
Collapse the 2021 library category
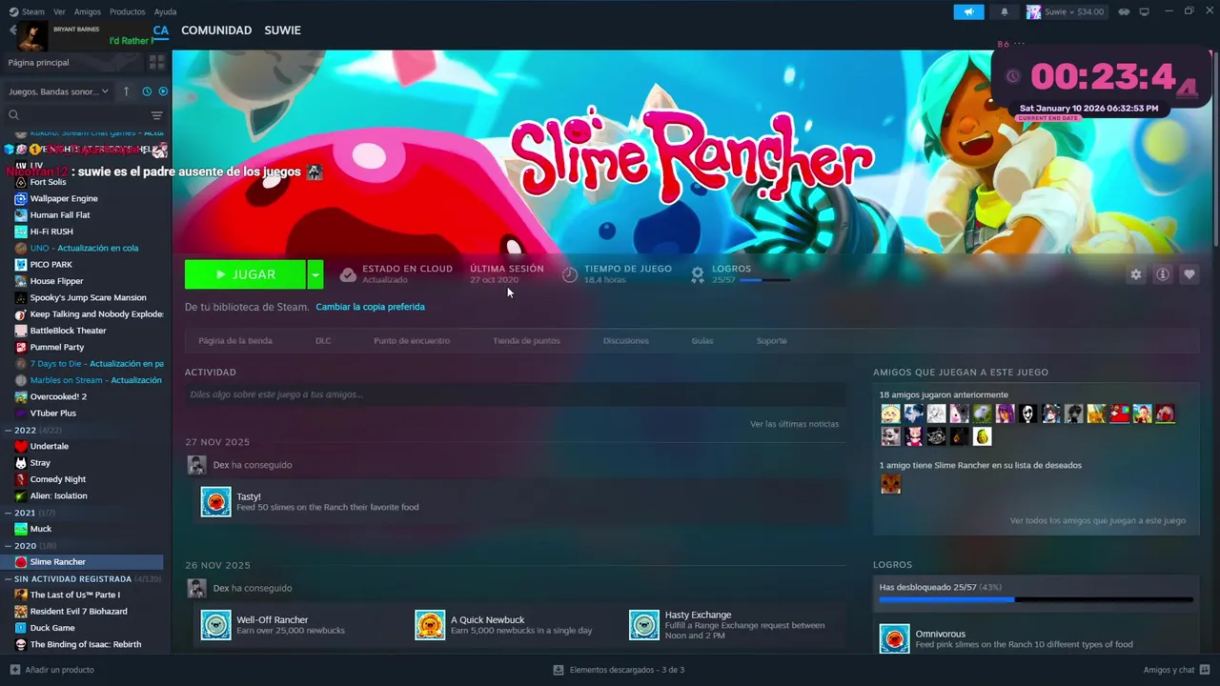pos(9,513)
